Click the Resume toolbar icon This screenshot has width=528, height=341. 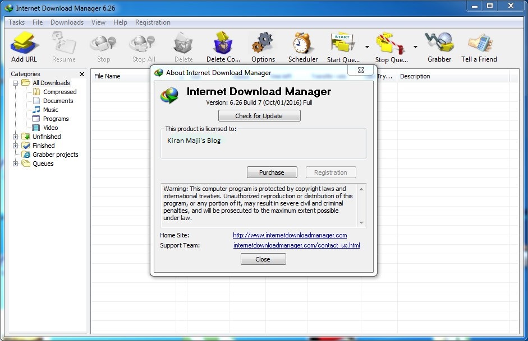pos(63,46)
